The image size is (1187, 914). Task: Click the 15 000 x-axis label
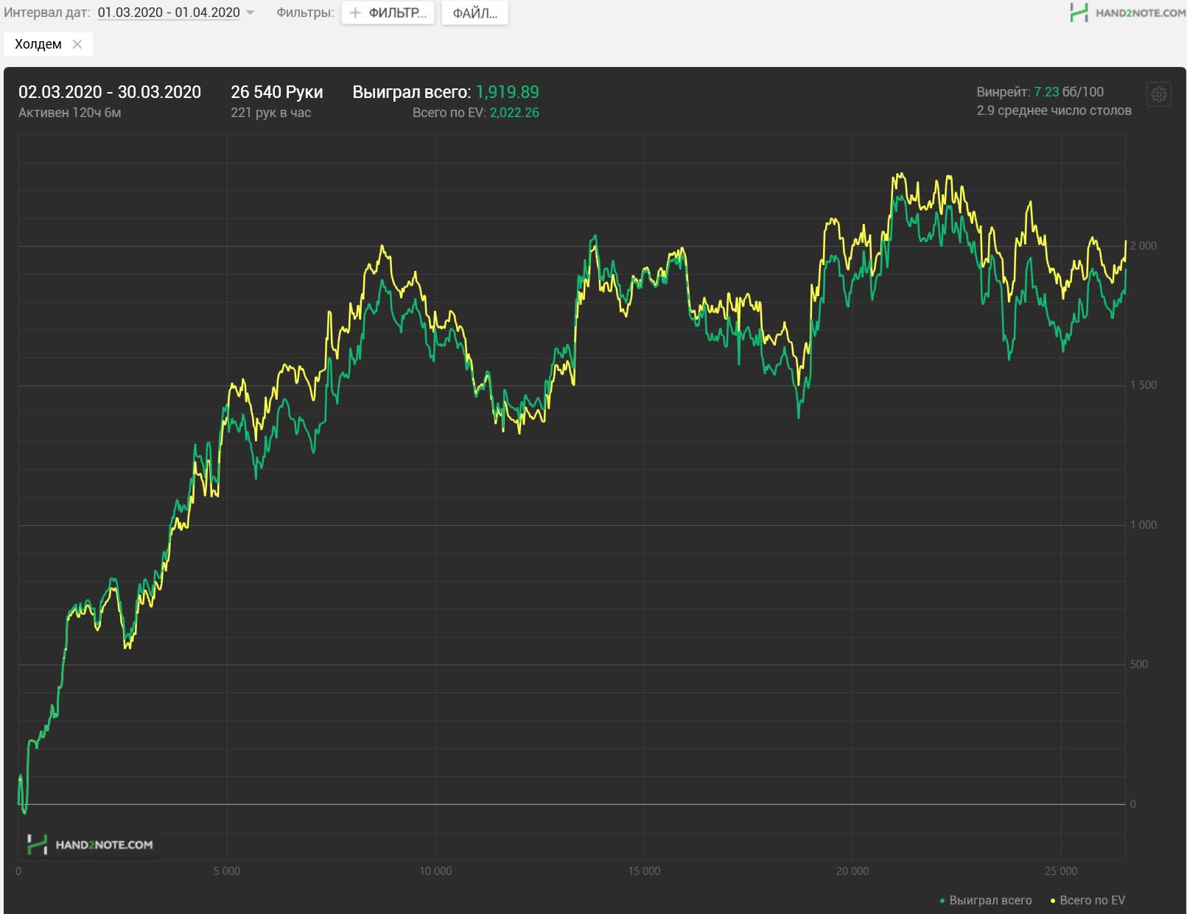(x=644, y=871)
